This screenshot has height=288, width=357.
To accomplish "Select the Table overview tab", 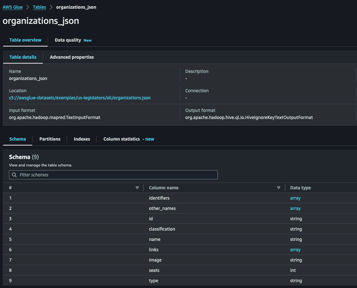I will (x=25, y=40).
